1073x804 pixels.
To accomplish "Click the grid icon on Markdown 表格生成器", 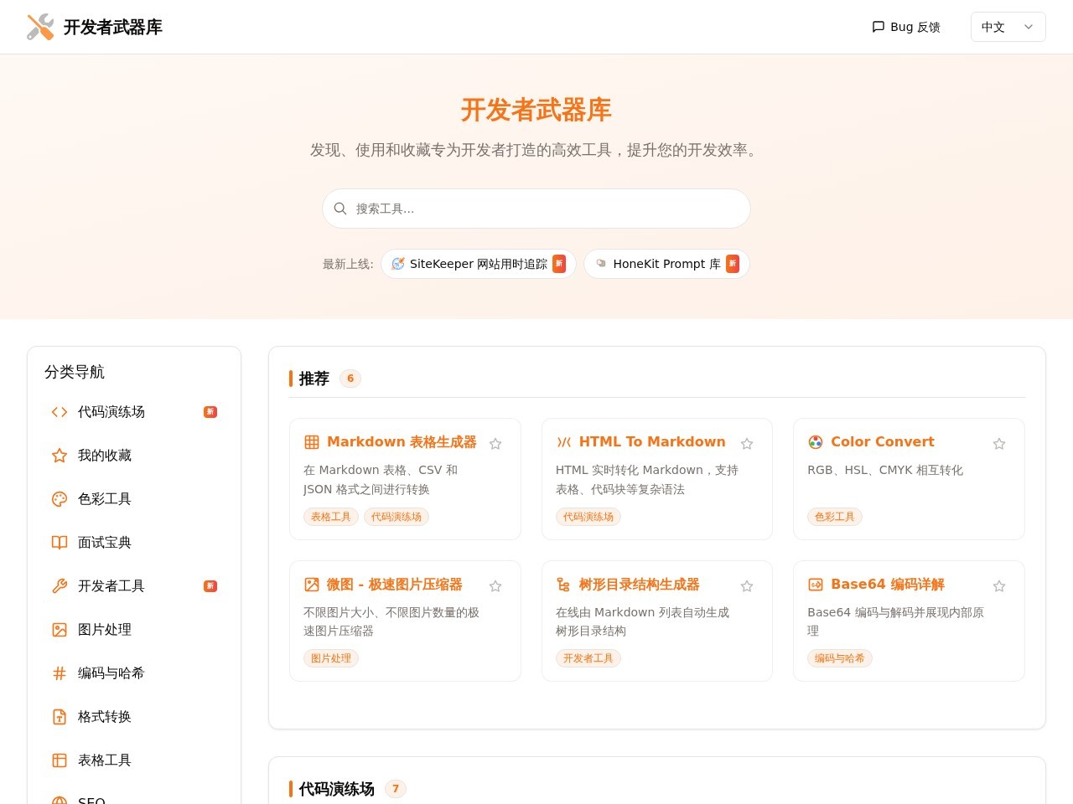I will [312, 442].
